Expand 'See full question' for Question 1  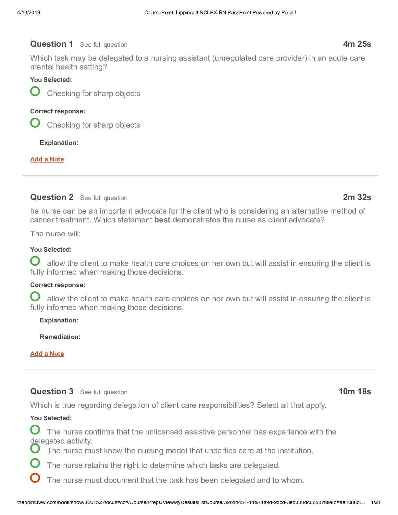click(x=104, y=45)
